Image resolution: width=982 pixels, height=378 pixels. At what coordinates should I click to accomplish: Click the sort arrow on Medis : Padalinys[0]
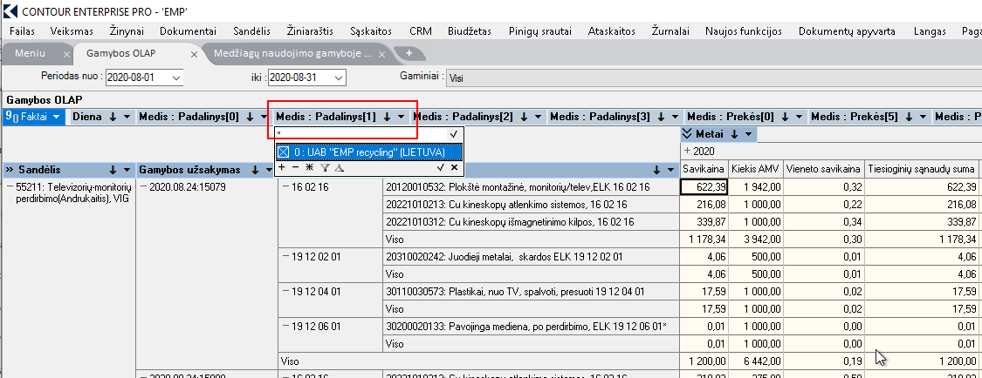coord(250,116)
